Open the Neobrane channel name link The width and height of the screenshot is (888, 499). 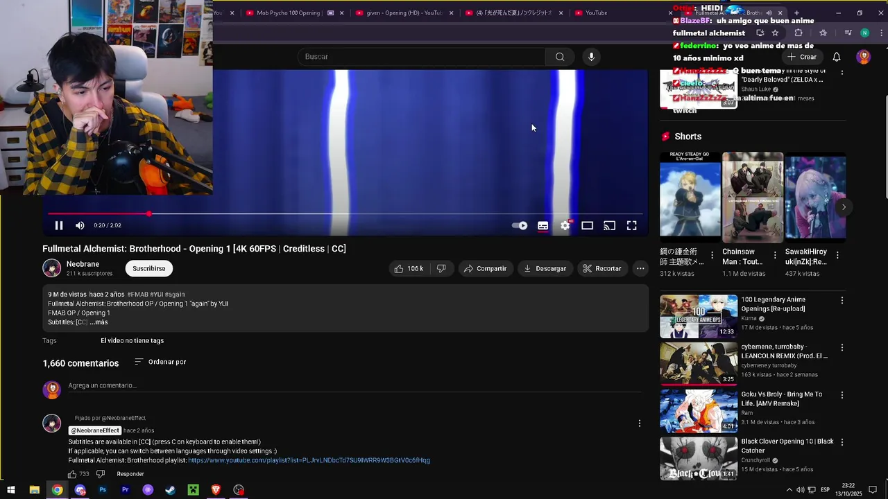click(x=83, y=264)
